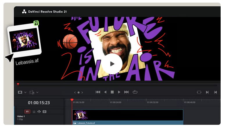Click the match frame icon right of loop

pyautogui.click(x=199, y=92)
